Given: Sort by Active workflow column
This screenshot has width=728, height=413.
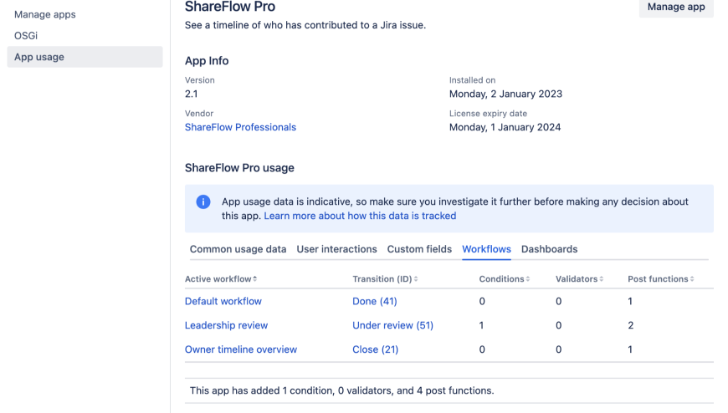Looking at the screenshot, I should 221,278.
